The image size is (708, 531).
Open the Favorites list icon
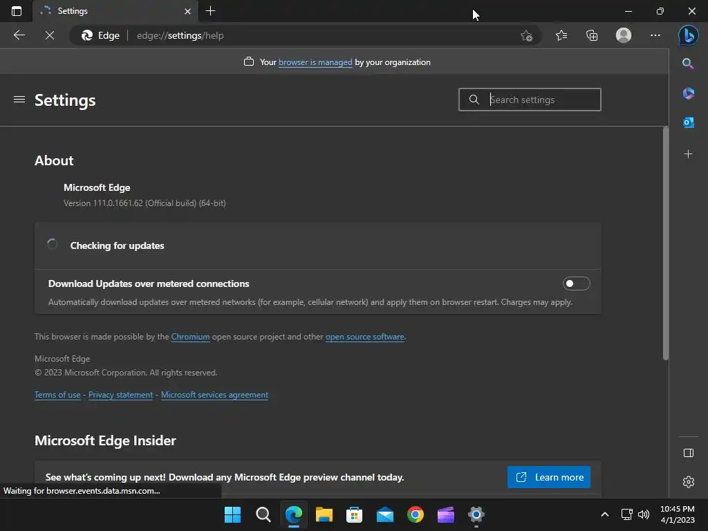click(561, 35)
